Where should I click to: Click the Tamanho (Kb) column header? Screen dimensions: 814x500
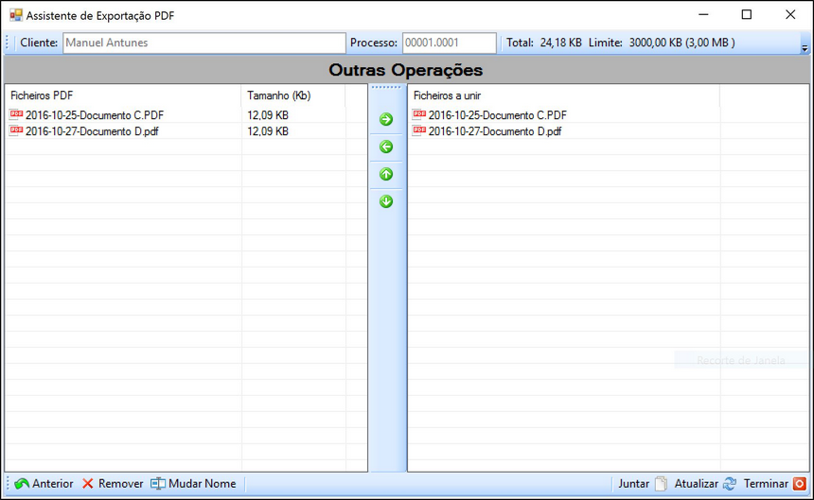click(293, 95)
